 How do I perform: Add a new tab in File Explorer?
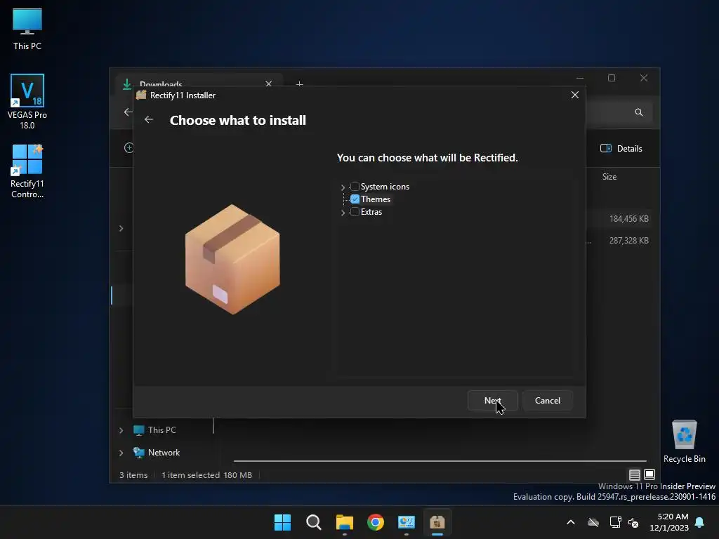tap(299, 84)
